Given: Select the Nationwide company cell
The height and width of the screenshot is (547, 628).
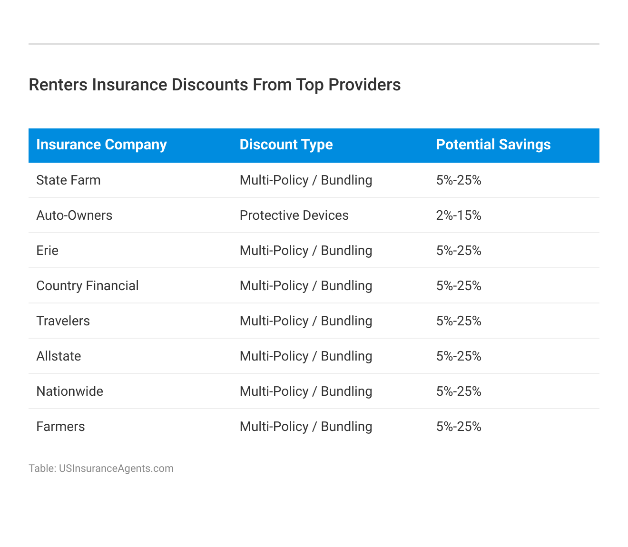Looking at the screenshot, I should pos(69,391).
